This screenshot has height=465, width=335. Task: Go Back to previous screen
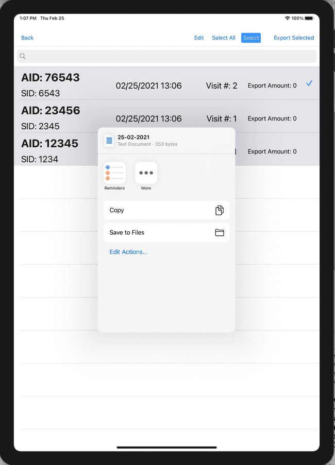click(27, 38)
